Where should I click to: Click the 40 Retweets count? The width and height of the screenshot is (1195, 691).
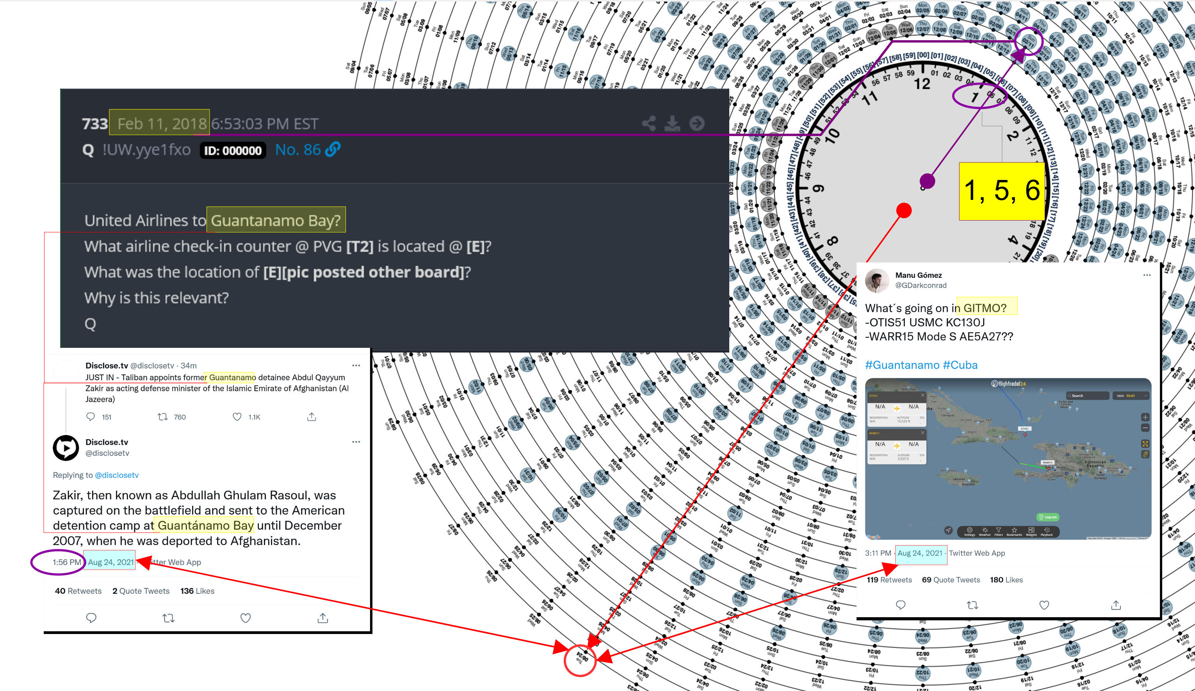[x=78, y=591]
